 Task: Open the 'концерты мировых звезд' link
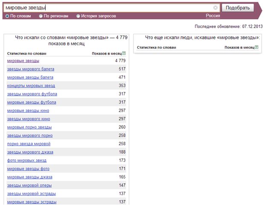tap(31, 85)
